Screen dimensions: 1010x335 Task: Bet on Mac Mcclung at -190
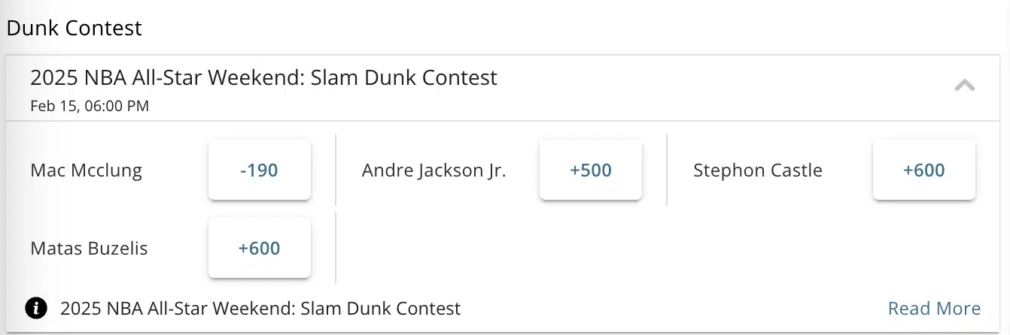point(260,171)
